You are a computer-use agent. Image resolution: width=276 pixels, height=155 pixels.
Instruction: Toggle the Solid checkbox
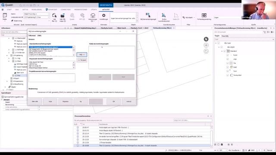click(x=228, y=67)
